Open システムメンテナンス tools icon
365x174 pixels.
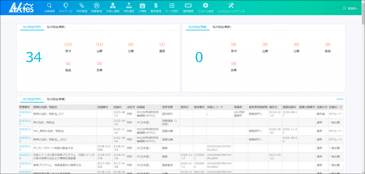[x=231, y=6]
